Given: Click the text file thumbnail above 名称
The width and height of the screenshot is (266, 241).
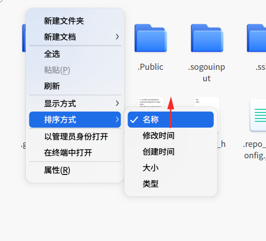Looking at the screenshot, I should (x=150, y=102).
